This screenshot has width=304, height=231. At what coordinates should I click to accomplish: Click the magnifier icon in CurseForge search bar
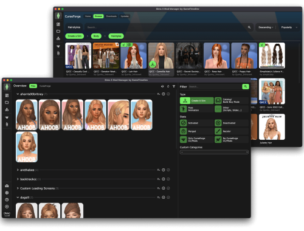click(249, 27)
